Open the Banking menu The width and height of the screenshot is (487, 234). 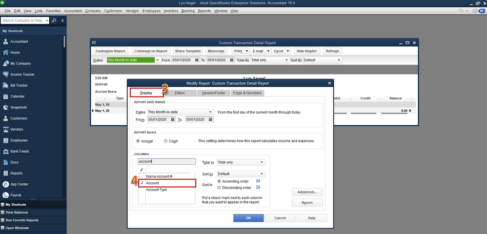[x=188, y=11]
